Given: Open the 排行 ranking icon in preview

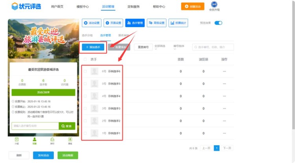Looking at the screenshot, I should [x=52, y=141].
